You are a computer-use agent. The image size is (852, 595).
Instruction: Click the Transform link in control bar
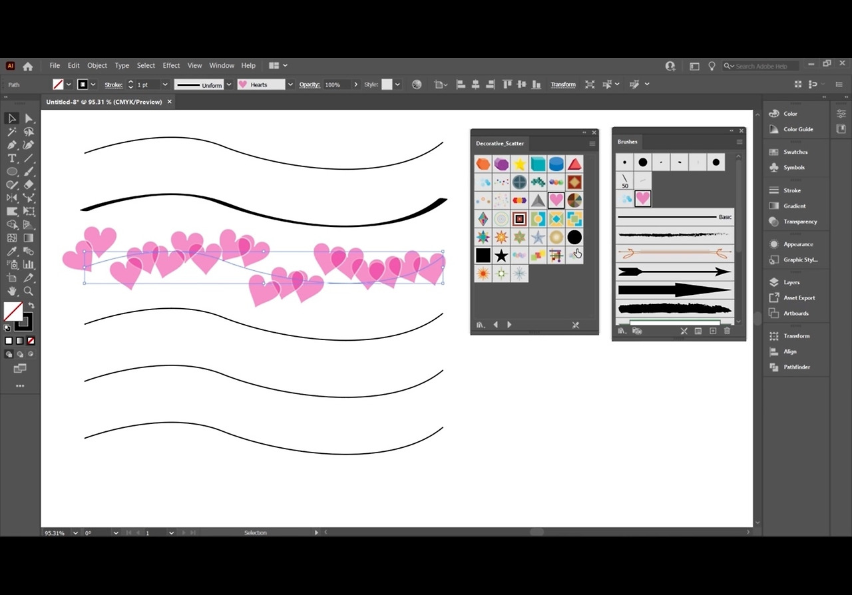click(563, 85)
